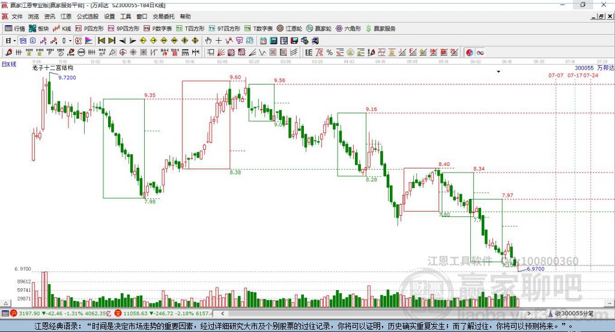Toggle the highlighted blue chart-mode icon

click(x=23, y=41)
